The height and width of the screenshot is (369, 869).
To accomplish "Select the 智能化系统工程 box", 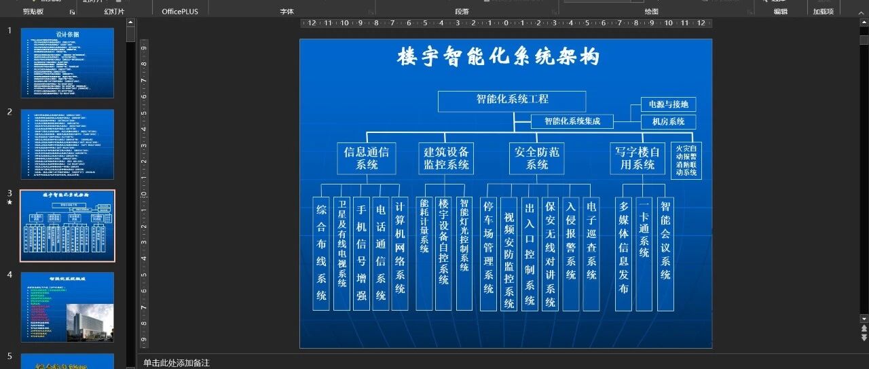I will (x=512, y=101).
